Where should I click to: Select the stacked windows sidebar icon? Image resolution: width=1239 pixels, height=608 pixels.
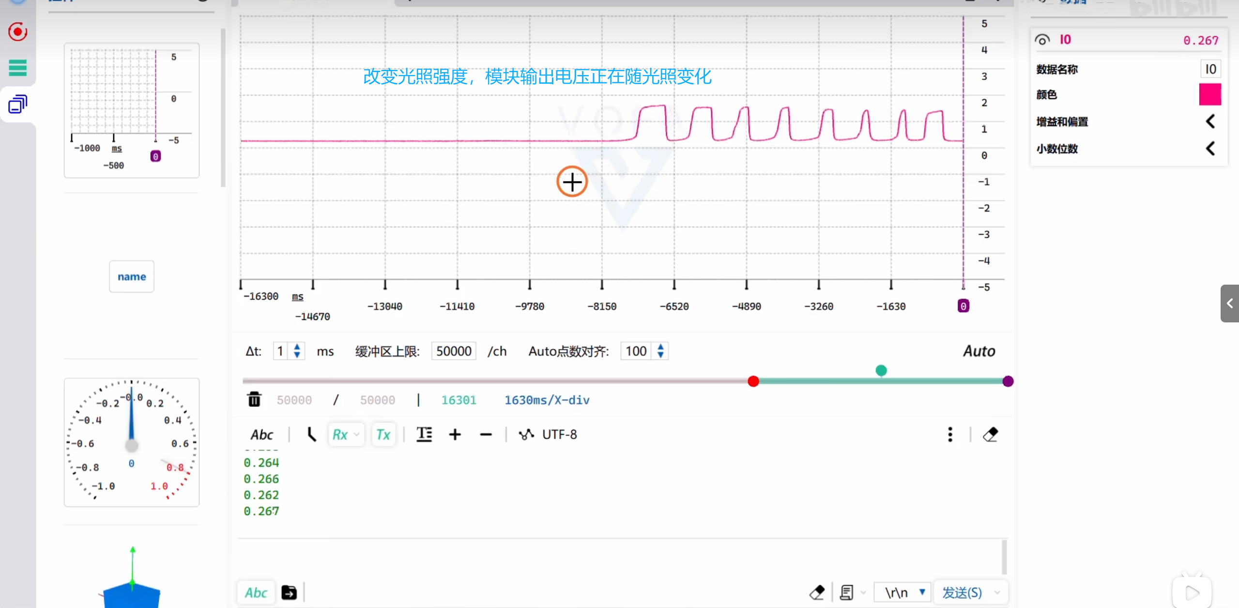[x=18, y=104]
